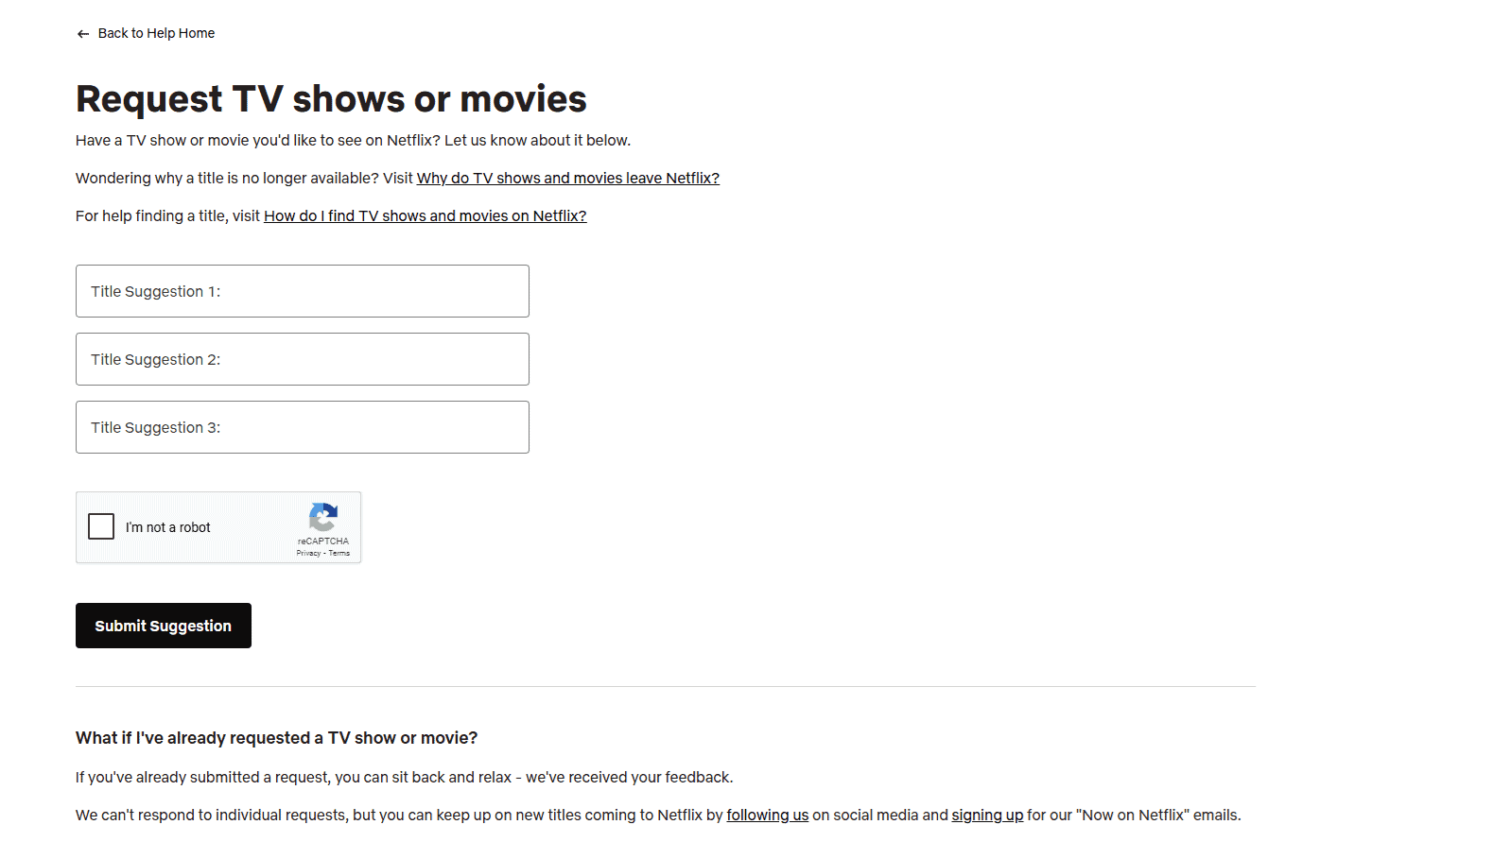Image resolution: width=1511 pixels, height=859 pixels.
Task: Submit the suggestion form
Action: 164,626
